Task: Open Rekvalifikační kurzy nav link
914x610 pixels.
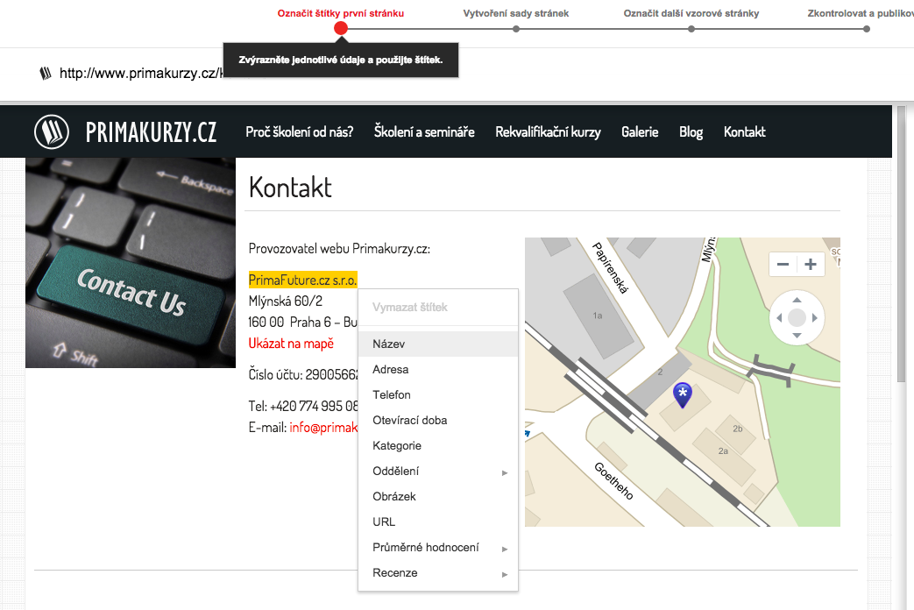Action: tap(548, 131)
